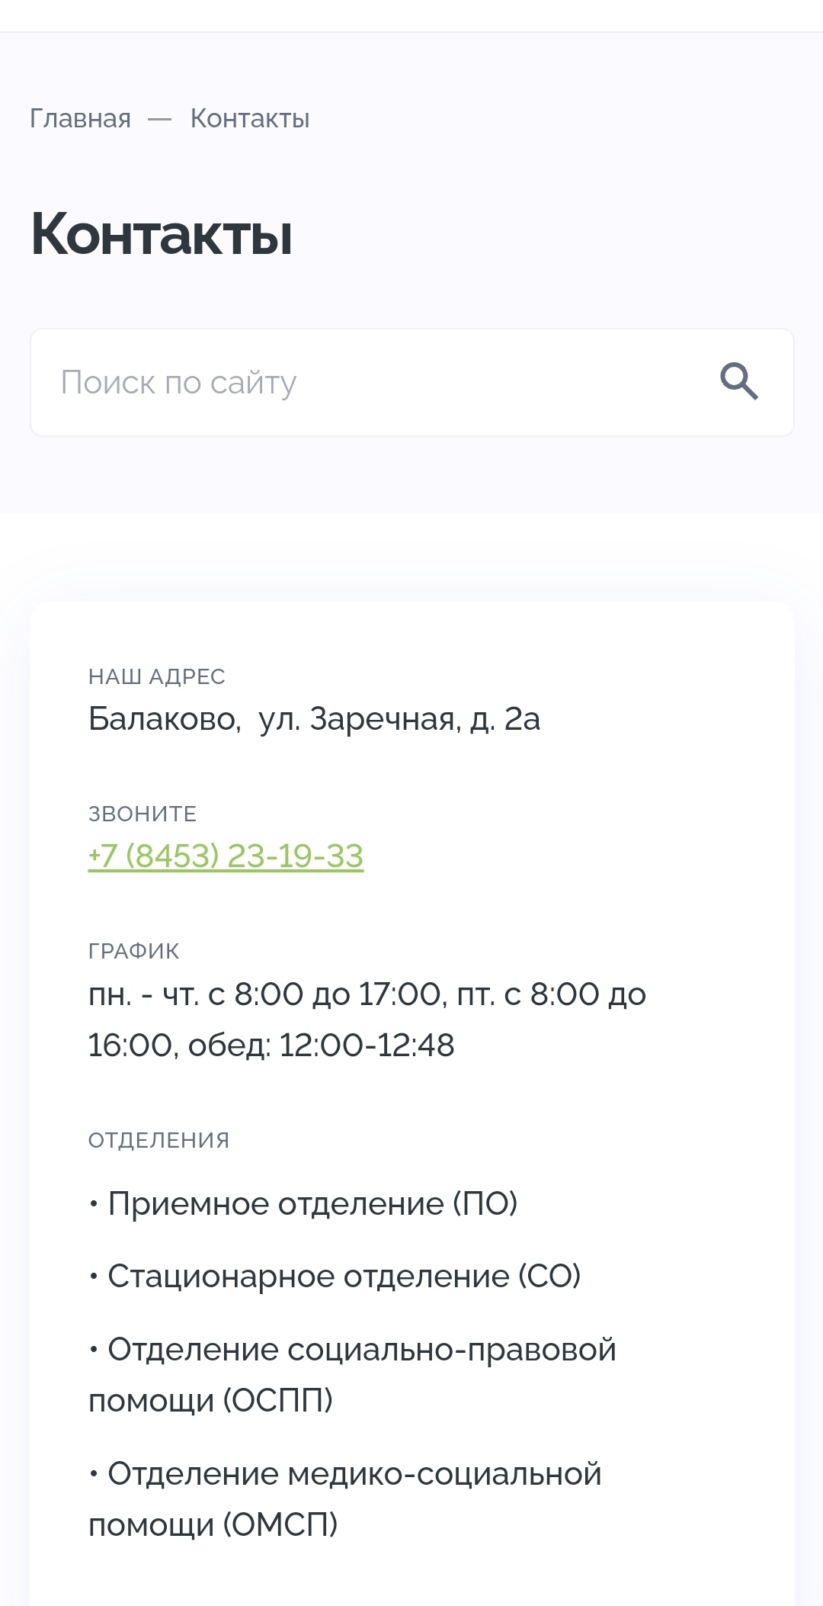
Task: Click the "ЗВОНИТЕ" label
Action: tap(143, 814)
